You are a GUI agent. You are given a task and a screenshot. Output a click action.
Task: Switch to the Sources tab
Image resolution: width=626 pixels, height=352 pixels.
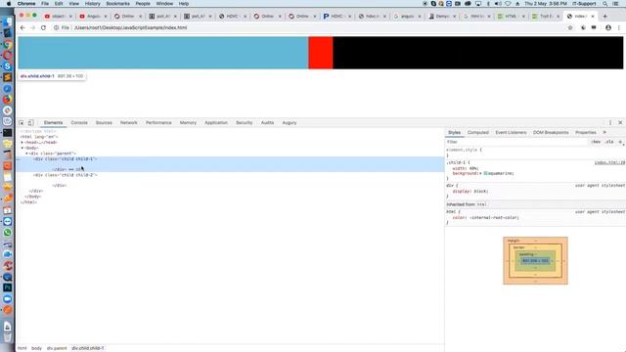pos(104,123)
